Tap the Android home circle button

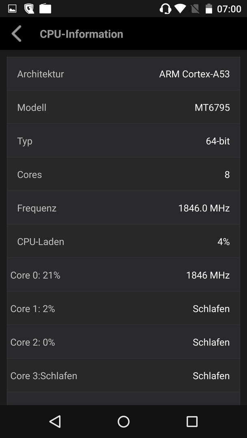coord(123,421)
